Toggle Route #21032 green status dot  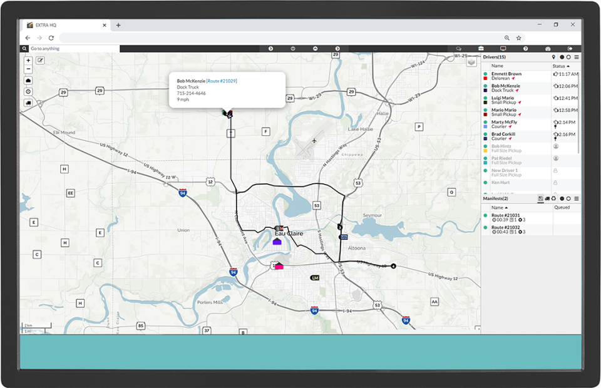[x=485, y=228]
